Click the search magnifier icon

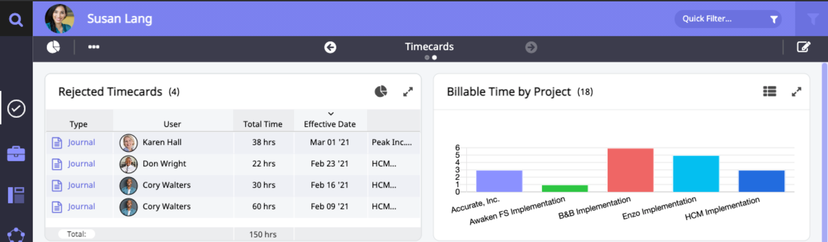16,20
